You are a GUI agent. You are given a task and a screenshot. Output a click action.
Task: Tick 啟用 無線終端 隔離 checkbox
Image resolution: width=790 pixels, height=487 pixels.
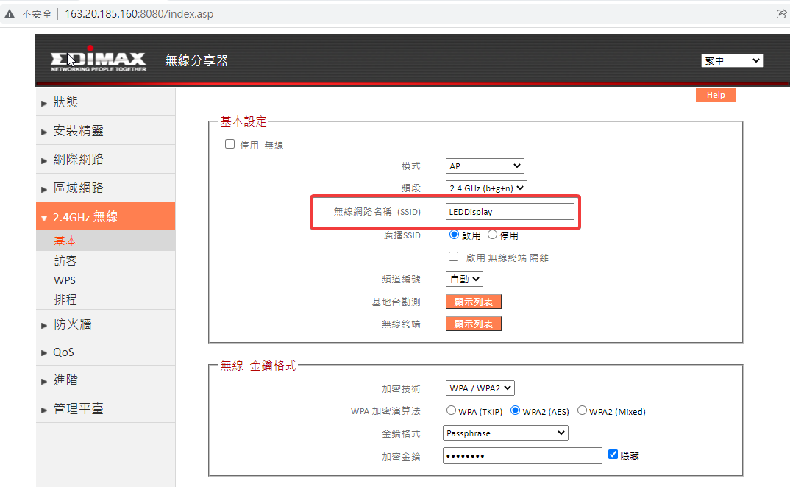coord(453,257)
